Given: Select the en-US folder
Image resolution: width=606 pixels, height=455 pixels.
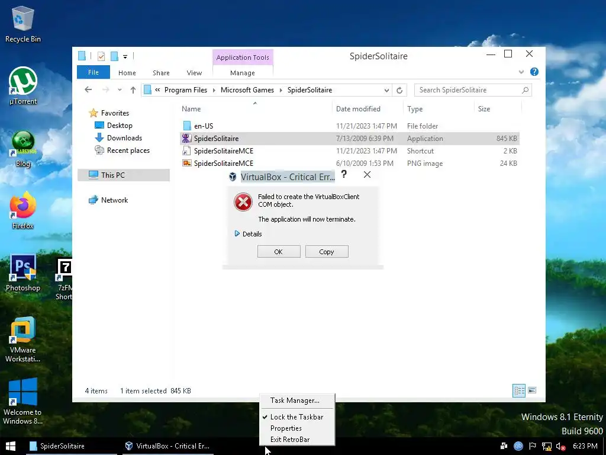Looking at the screenshot, I should (349, 126).
